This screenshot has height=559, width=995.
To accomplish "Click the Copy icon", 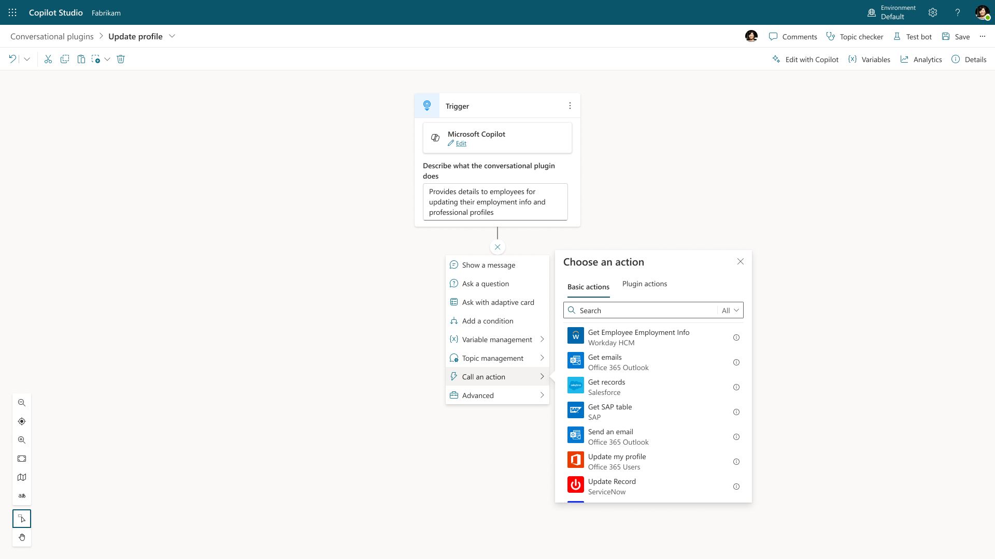I will click(x=65, y=59).
